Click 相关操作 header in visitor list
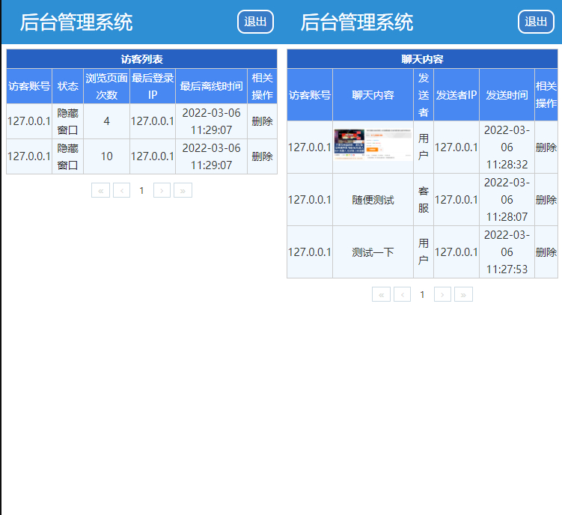The height and width of the screenshot is (515, 562). pos(262,86)
